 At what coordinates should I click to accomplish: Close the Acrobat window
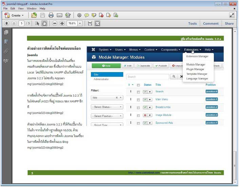[233, 4]
